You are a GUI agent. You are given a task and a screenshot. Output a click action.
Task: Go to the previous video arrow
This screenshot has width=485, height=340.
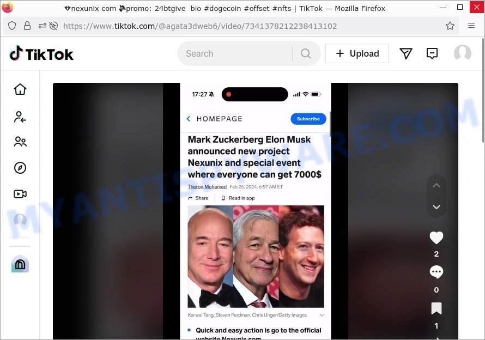tap(436, 185)
